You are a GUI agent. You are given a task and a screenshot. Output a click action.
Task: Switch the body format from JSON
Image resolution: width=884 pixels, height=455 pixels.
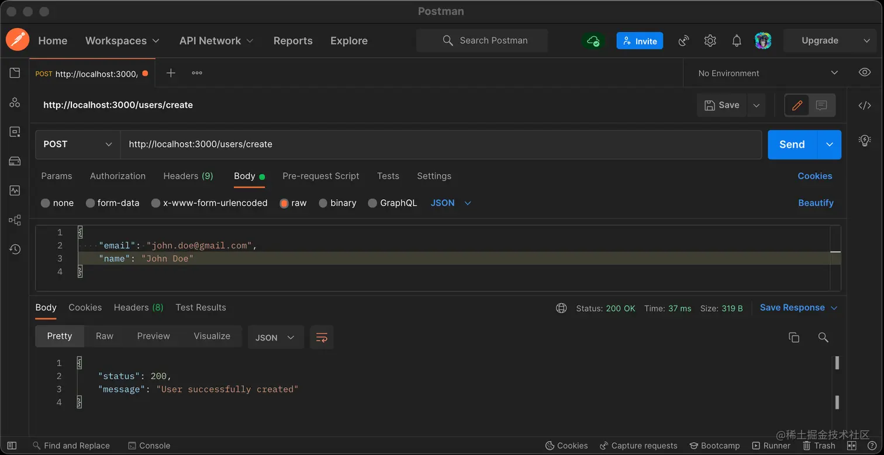tap(451, 203)
